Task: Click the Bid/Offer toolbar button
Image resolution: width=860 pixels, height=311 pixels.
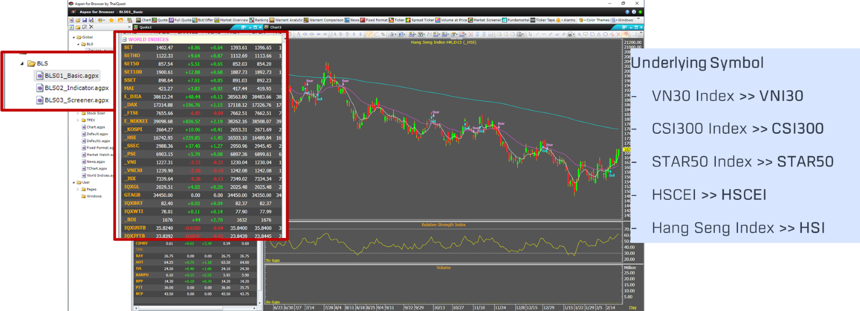Action: [x=203, y=20]
